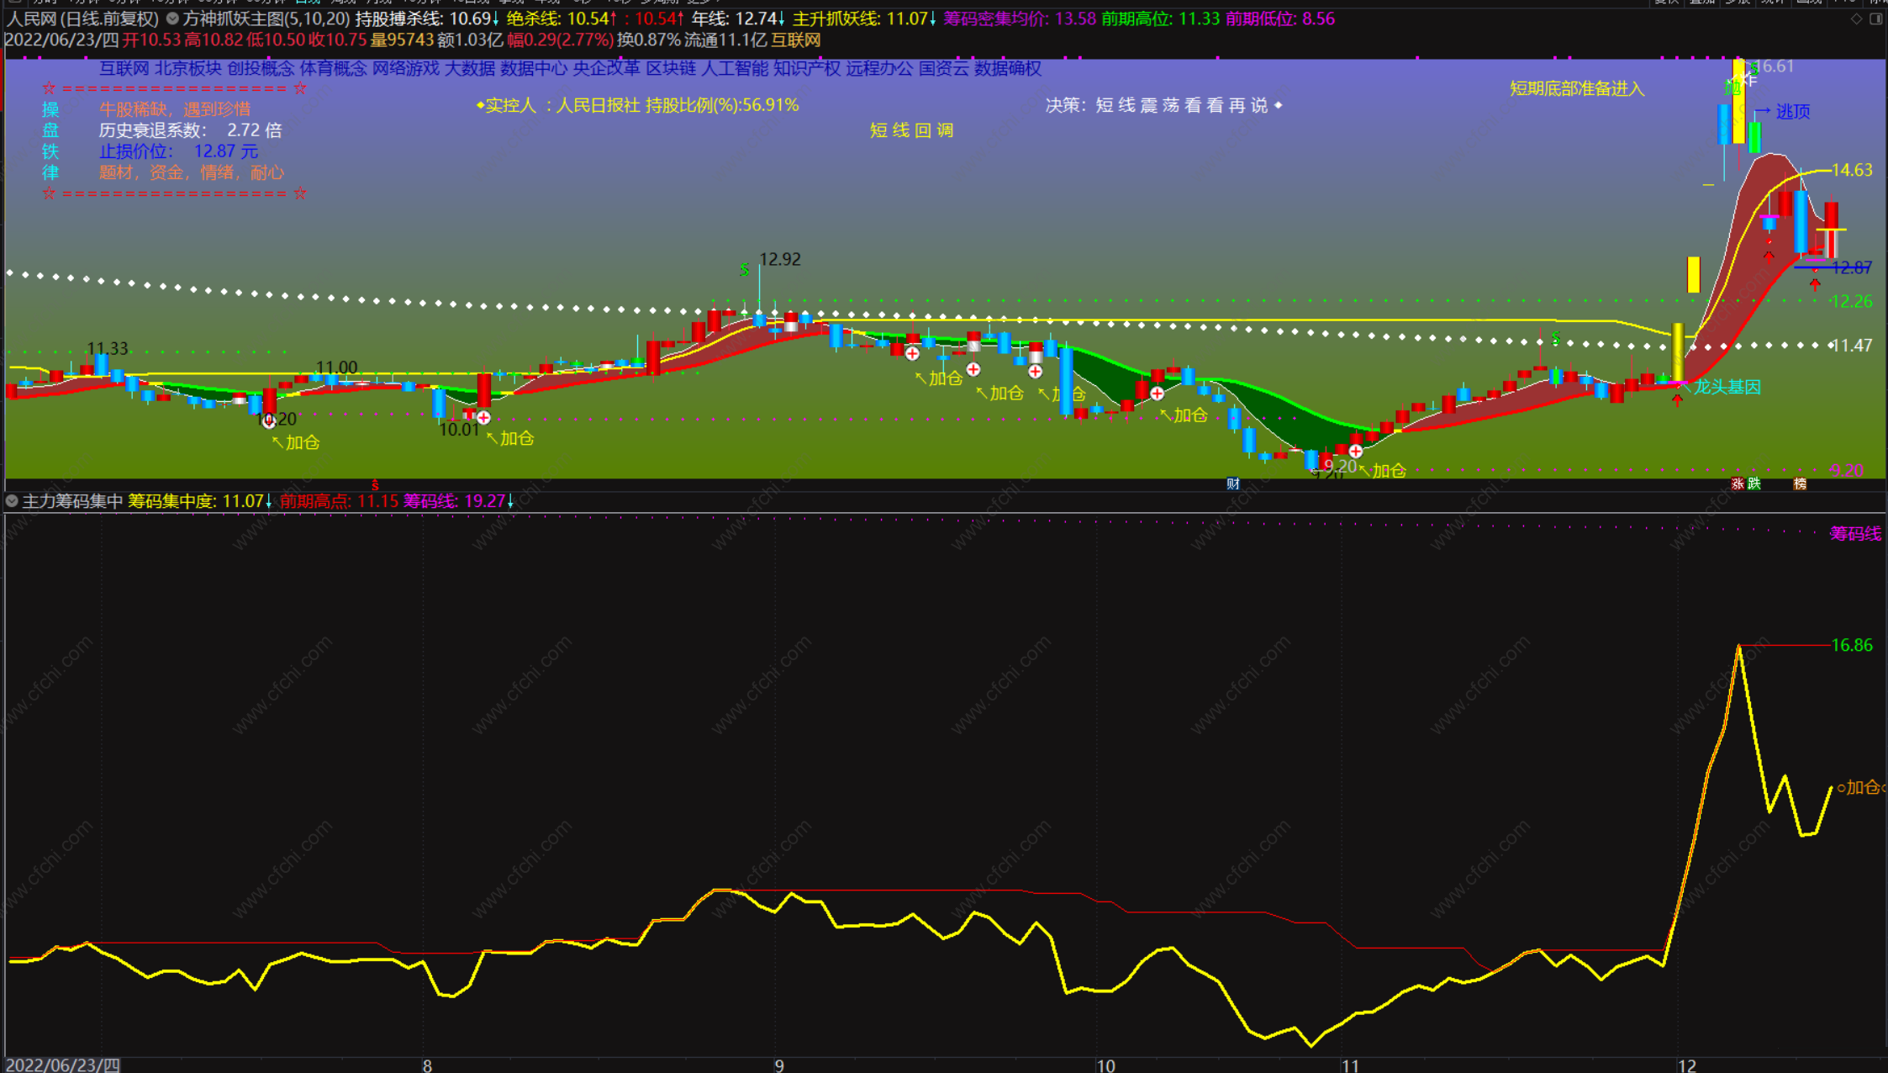The height and width of the screenshot is (1073, 1888).
Task: Click the green $ marker near 12.92
Action: (x=744, y=270)
